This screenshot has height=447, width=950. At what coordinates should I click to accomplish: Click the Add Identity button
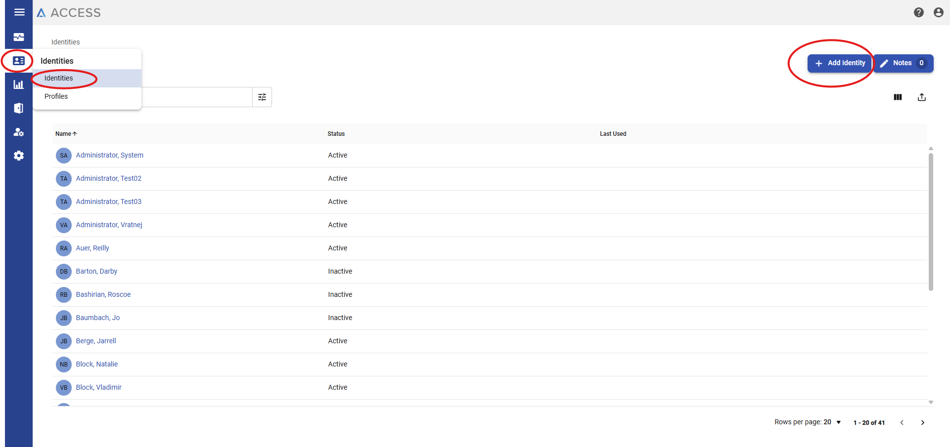point(840,63)
